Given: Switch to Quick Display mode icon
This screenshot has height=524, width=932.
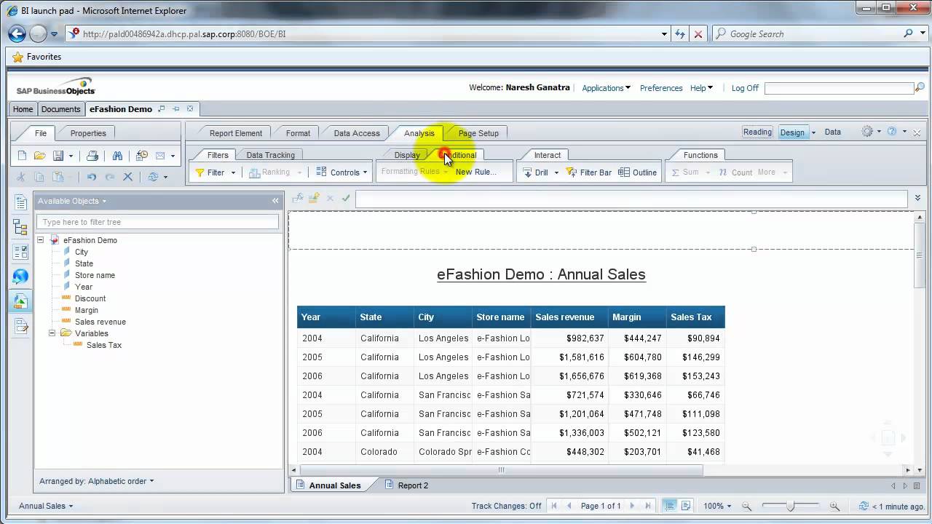Looking at the screenshot, I should (x=669, y=506).
